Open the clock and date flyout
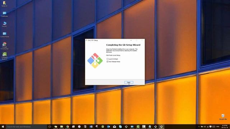Screen dimensions: 230x129 coord(225,126)
